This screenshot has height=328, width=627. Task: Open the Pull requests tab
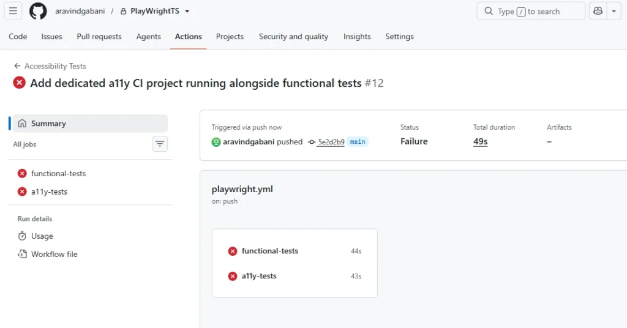[x=99, y=36]
